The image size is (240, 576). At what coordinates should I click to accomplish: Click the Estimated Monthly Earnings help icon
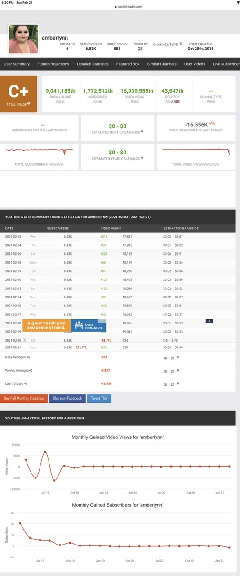(142, 131)
